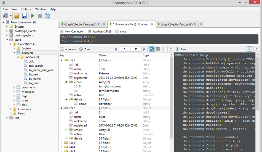Screen dimensions: 262x152
Task: Select the nickname Batman row
Action: tap(114, 73)
